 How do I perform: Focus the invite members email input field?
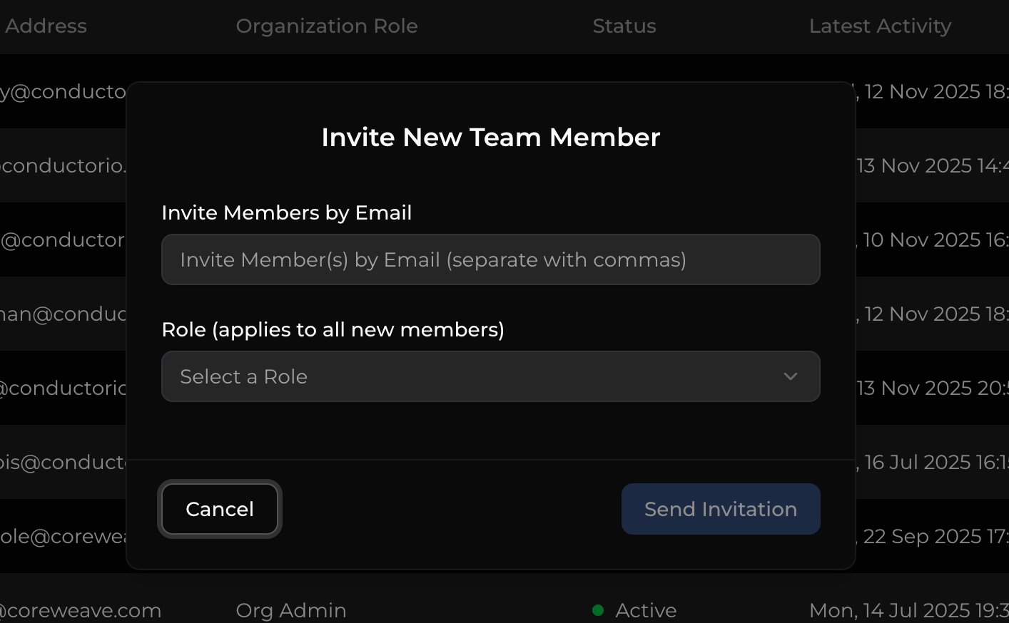(x=490, y=259)
